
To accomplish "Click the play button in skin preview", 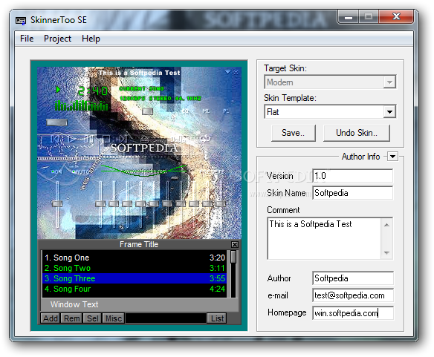I will (x=72, y=139).
